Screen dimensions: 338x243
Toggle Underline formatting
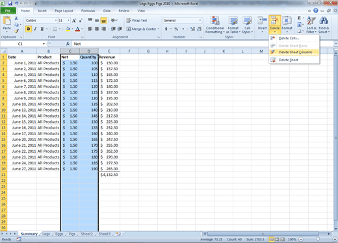pyautogui.click(x=42, y=29)
